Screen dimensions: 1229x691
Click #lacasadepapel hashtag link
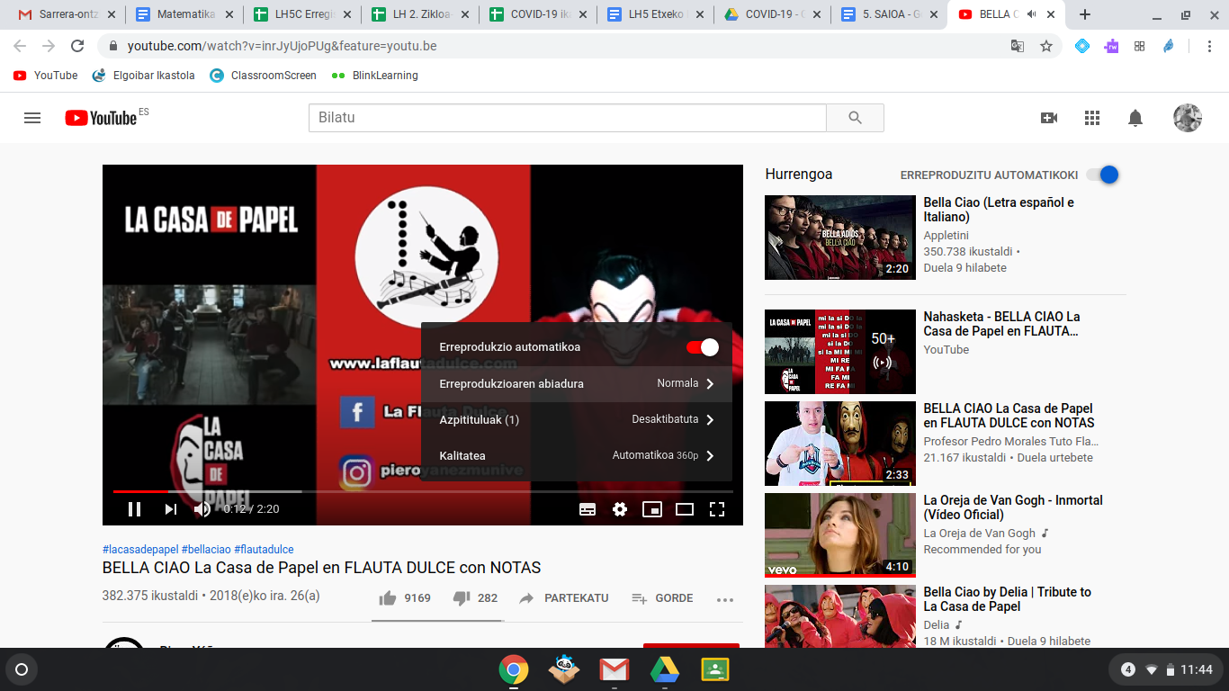(140, 550)
